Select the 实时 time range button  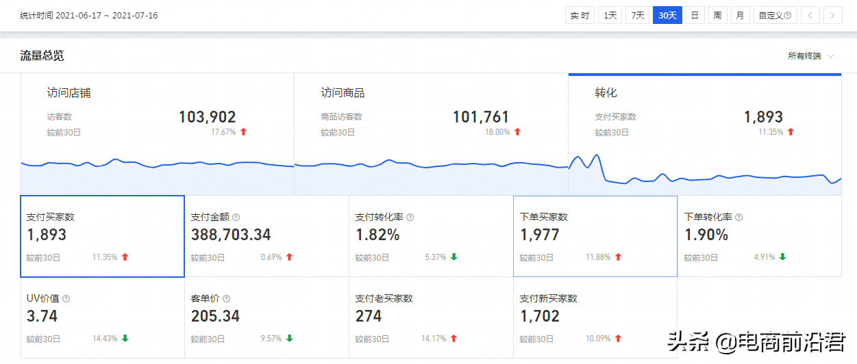click(580, 15)
